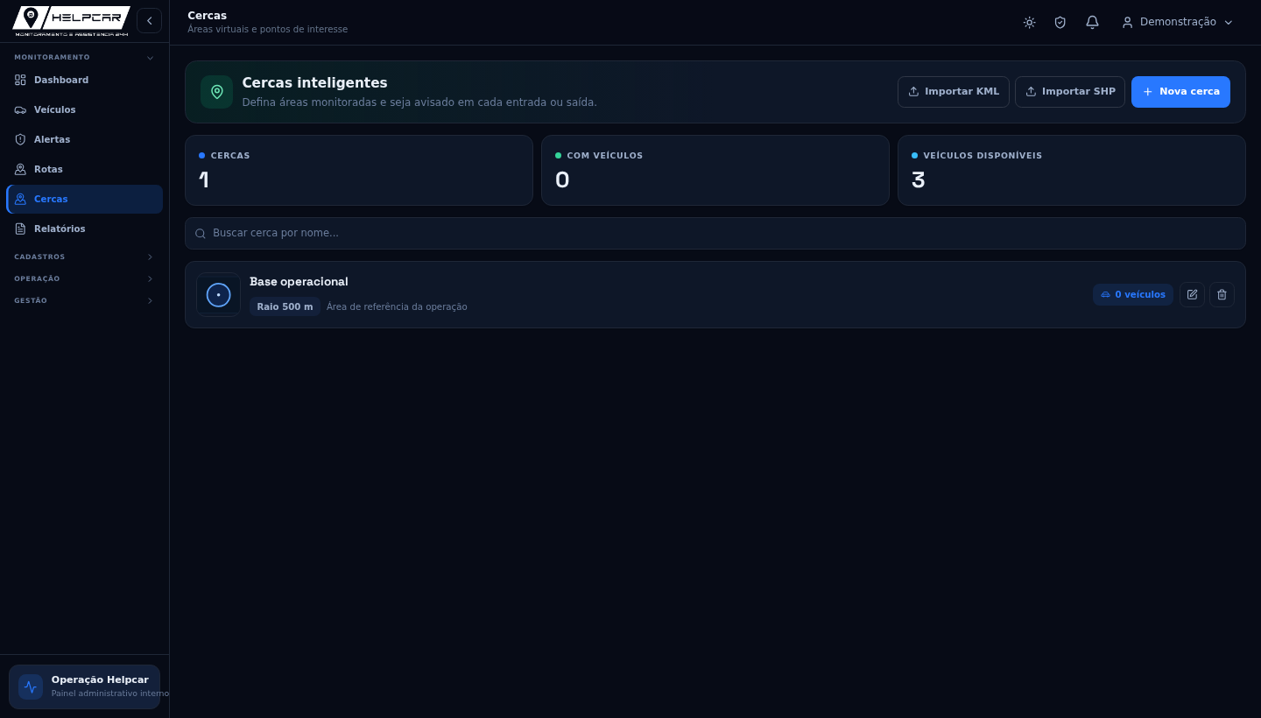1261x718 pixels.
Task: Toggle the light theme sun icon
Action: [x=1030, y=22]
